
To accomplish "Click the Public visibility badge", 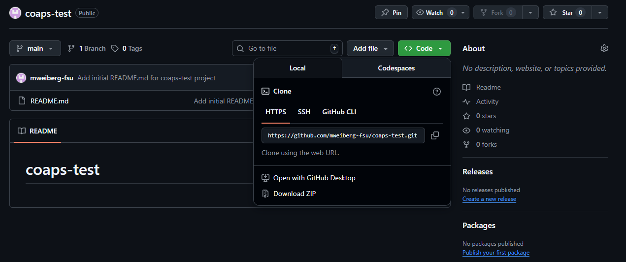I will (87, 13).
